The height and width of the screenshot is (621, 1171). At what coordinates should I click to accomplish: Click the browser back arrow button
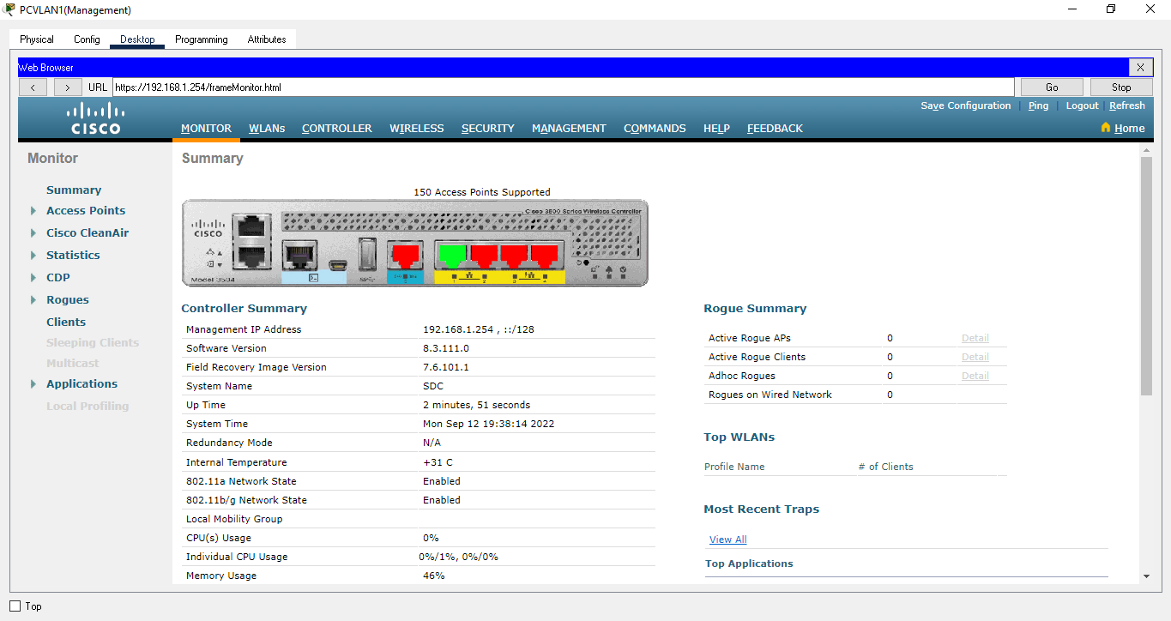[33, 87]
